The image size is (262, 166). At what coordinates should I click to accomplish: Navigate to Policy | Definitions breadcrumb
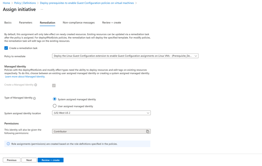click(25, 3)
